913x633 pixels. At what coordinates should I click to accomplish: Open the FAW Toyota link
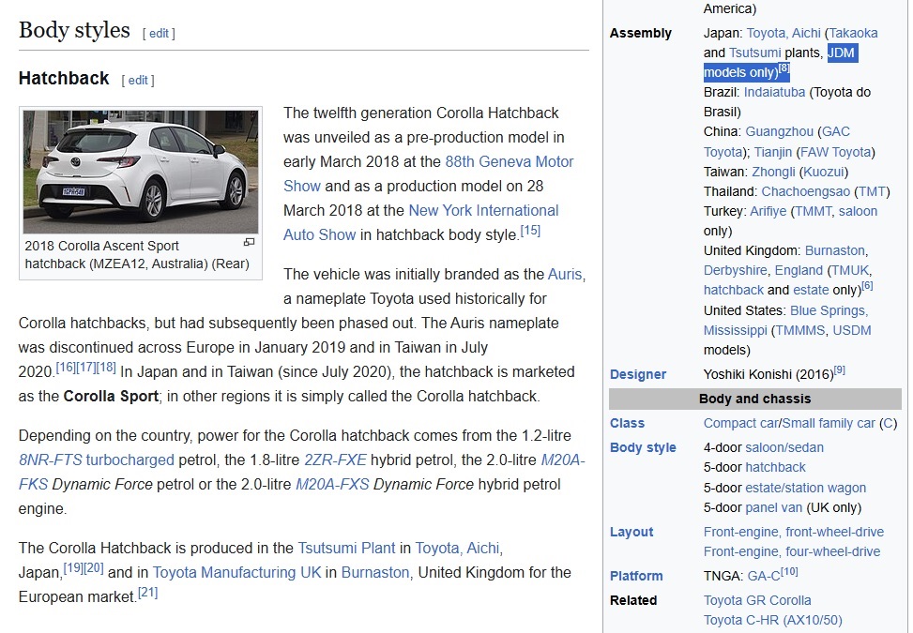click(x=835, y=153)
